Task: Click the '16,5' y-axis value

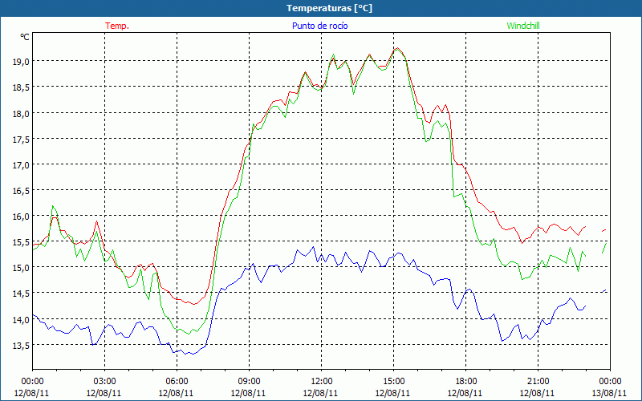Action: 22,191
